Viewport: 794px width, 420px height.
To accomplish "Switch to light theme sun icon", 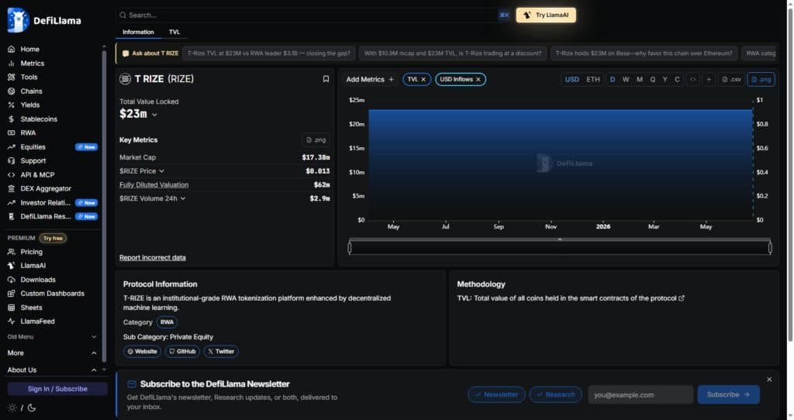I will pyautogui.click(x=12, y=408).
